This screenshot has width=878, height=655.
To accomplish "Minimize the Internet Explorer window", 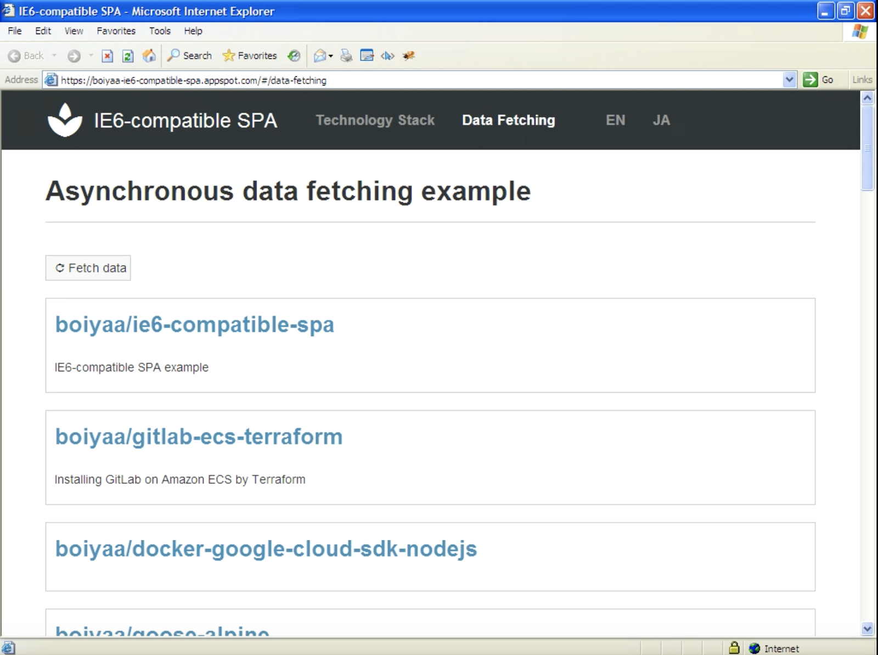I will click(x=825, y=11).
